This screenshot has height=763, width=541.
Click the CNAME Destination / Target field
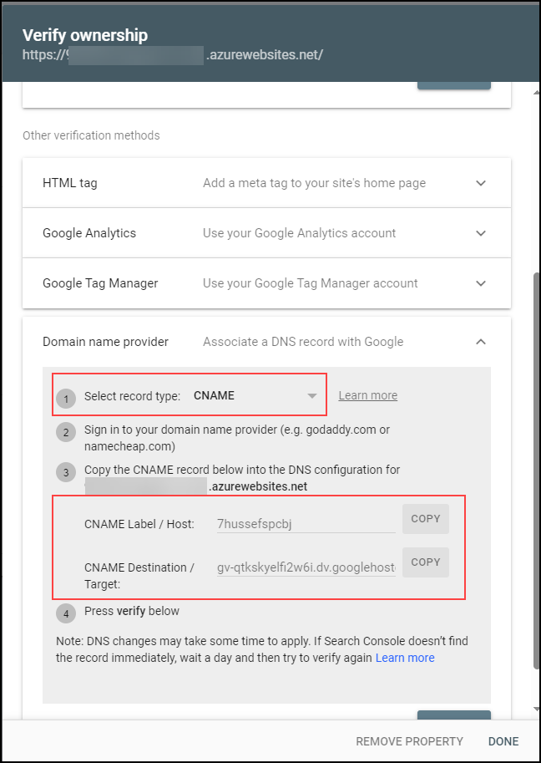click(x=306, y=567)
